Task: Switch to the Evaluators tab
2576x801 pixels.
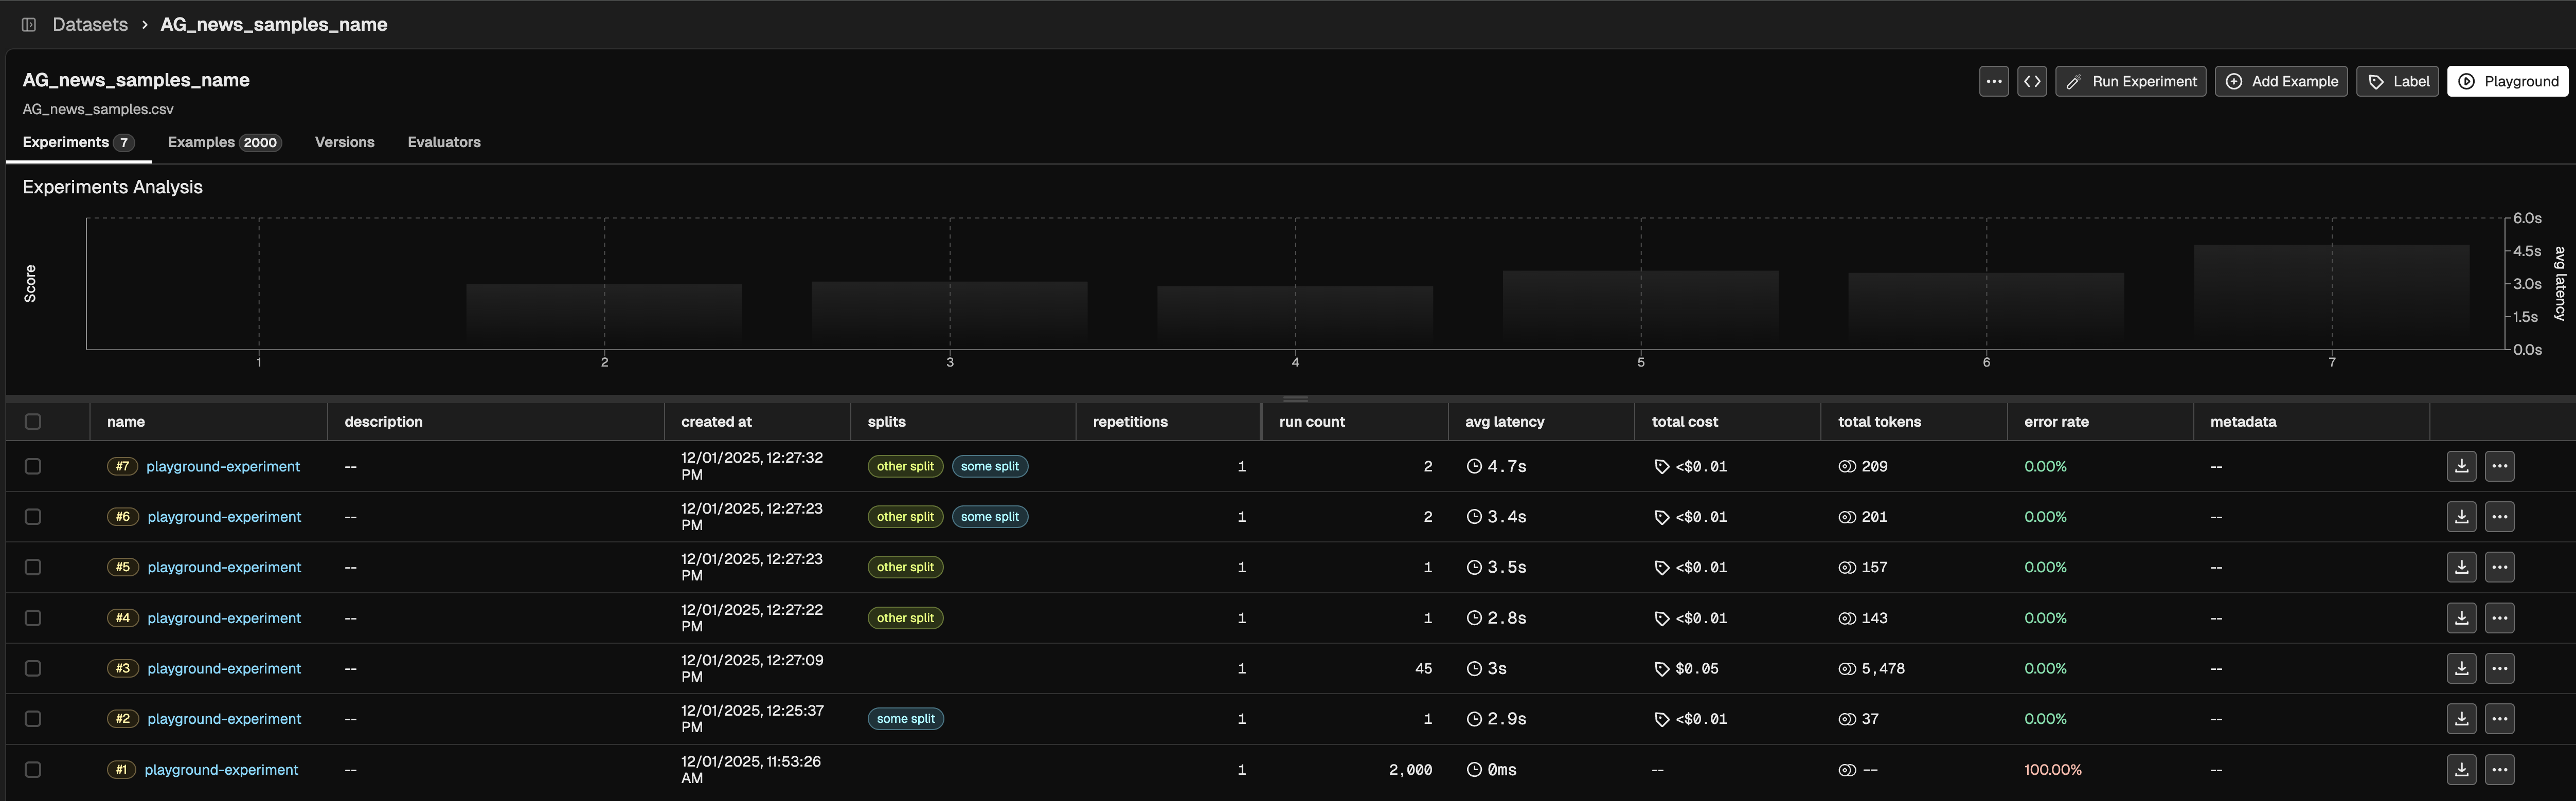Action: click(443, 142)
